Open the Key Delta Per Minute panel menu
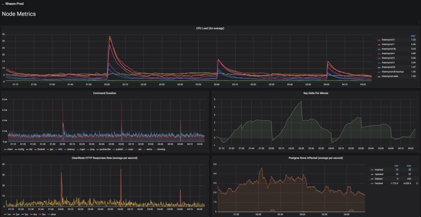Image resolution: width=421 pixels, height=217 pixels. point(316,93)
